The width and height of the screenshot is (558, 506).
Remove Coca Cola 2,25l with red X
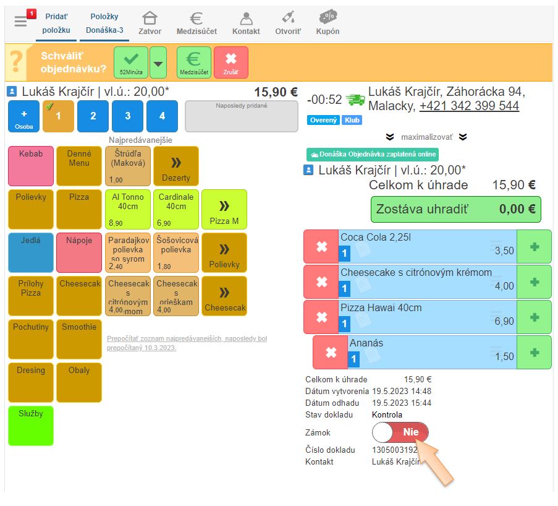pos(321,246)
